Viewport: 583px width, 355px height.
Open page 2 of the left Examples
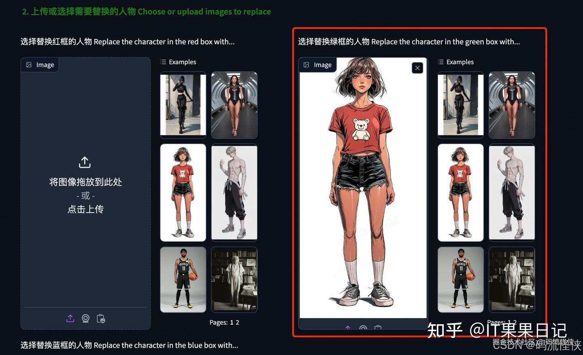[237, 322]
